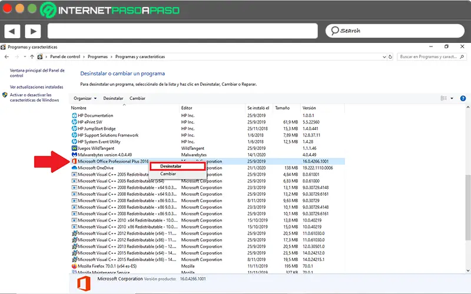Select the Microsoft OneDrive row
This screenshot has height=294, width=471.
click(207, 168)
